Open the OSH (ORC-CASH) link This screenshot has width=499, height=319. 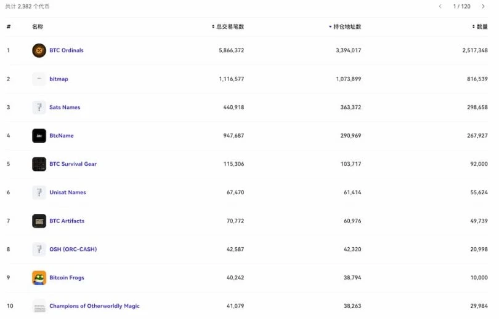[x=73, y=250]
